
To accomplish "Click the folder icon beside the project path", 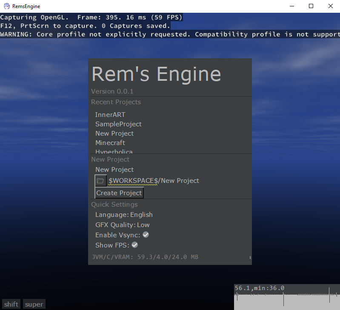I will click(100, 181).
